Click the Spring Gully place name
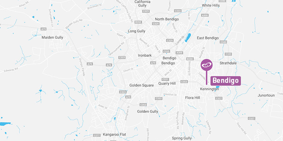Viewport: 283px width, 141px height. coord(182,138)
